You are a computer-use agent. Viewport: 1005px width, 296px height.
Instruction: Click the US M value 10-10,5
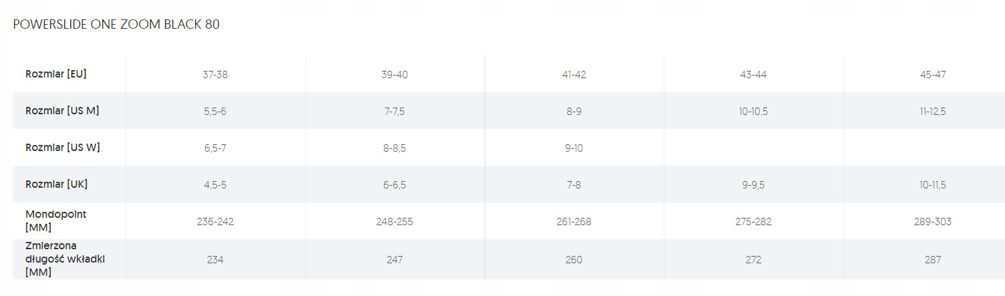click(753, 112)
